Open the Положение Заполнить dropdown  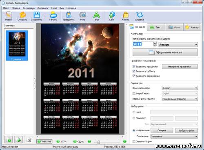174,136
